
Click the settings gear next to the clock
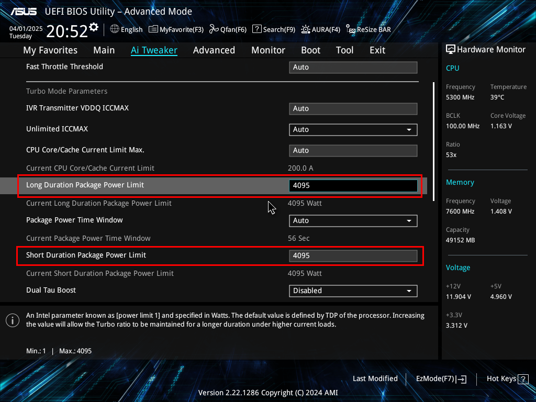tap(94, 27)
